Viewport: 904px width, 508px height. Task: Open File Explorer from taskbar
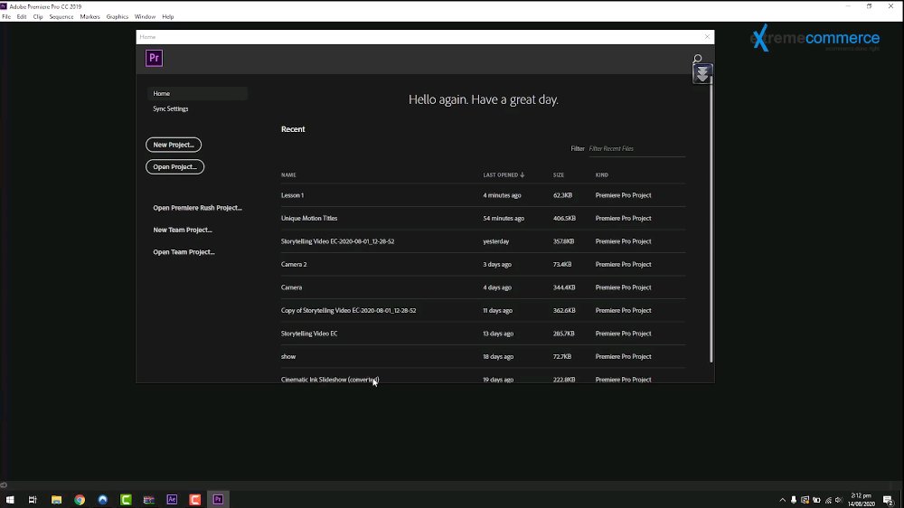(56, 500)
